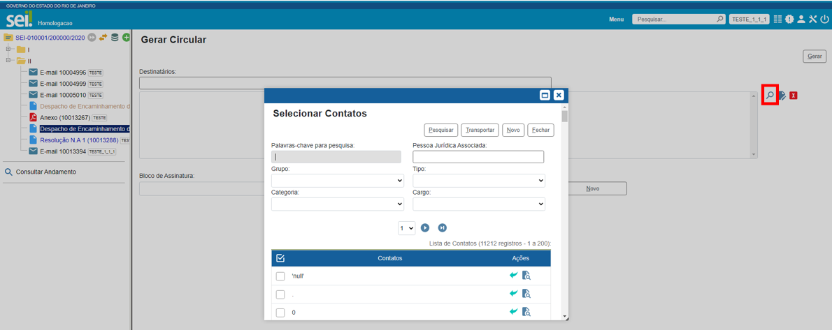Click the Gerar button

point(815,57)
